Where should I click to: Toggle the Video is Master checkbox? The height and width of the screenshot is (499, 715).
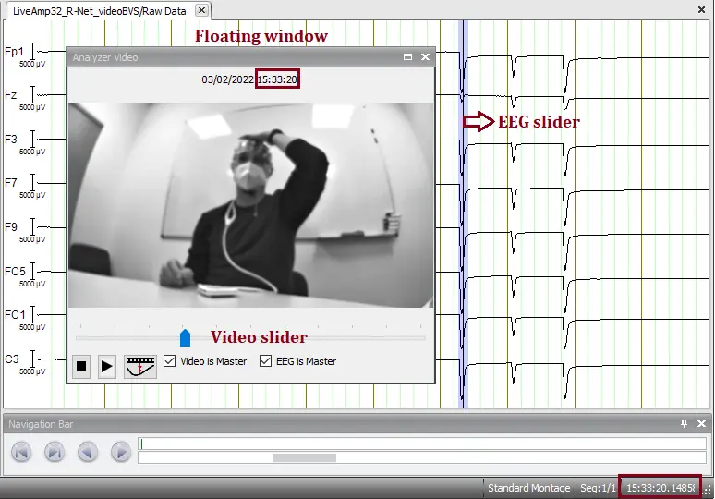(x=170, y=361)
